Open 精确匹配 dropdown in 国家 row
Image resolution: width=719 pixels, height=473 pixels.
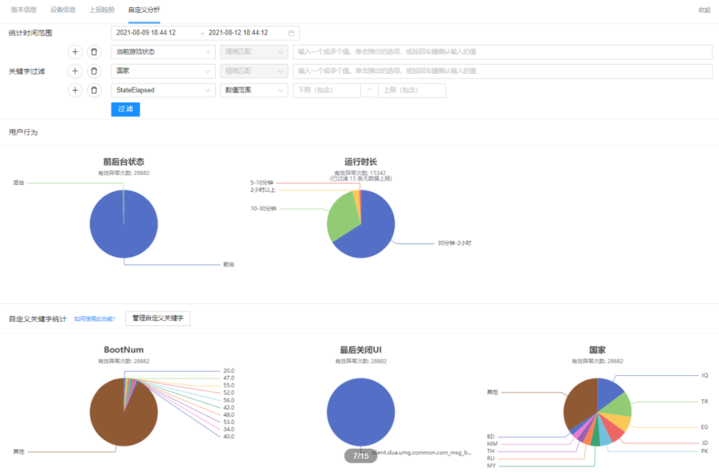[x=254, y=71]
